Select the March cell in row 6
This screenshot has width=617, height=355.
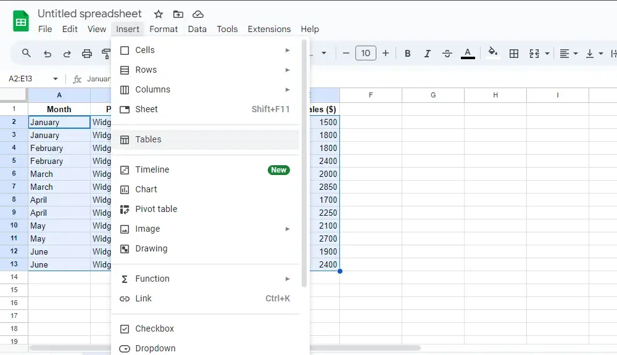click(59, 174)
